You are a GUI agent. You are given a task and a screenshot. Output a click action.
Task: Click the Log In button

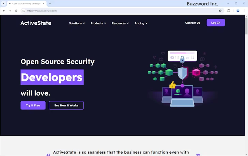216,23
